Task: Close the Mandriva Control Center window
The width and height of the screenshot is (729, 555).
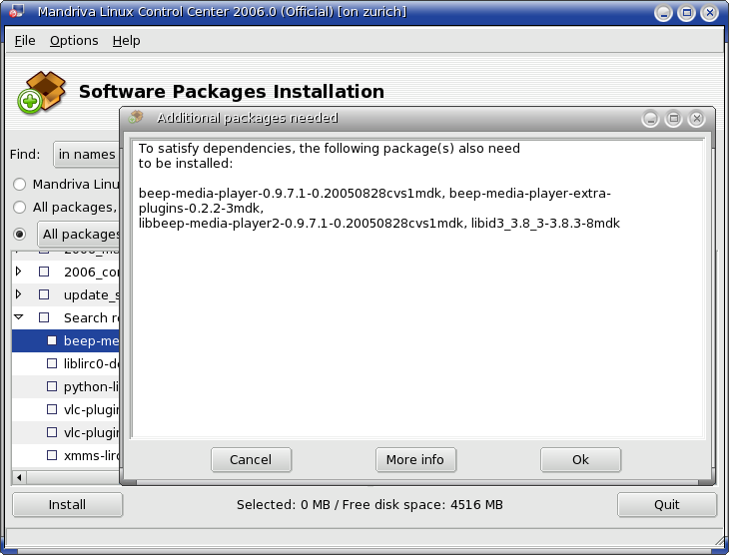Action: point(709,13)
